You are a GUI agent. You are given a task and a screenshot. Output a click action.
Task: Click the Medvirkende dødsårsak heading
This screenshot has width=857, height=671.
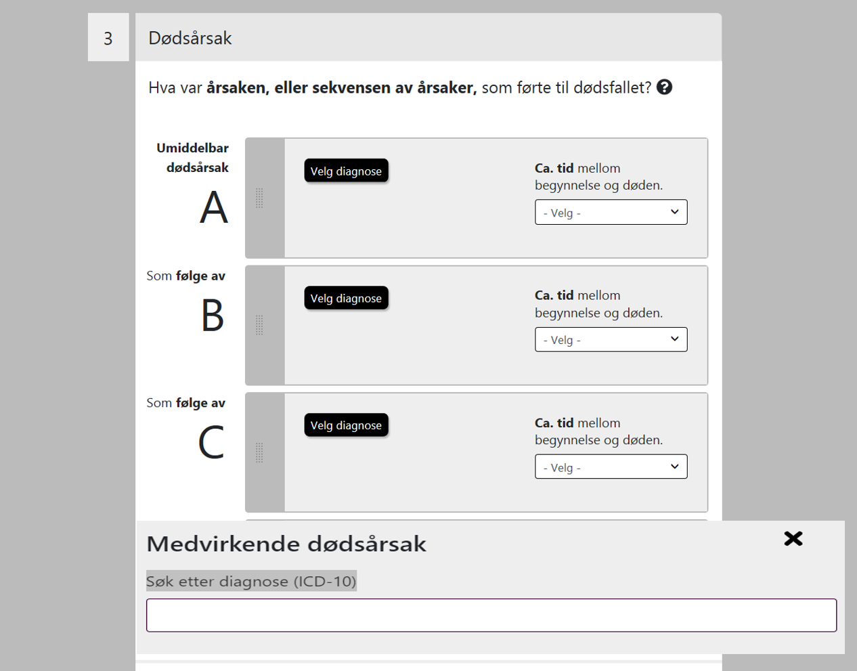(x=286, y=544)
